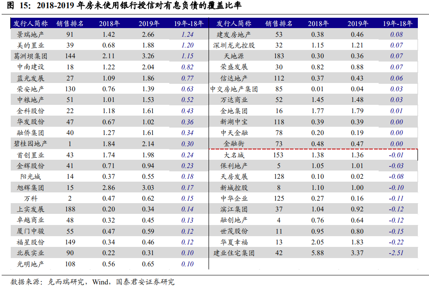The width and height of the screenshot is (429, 289).
Task: Select 上实发展 in the table
Action: [x=31, y=209]
